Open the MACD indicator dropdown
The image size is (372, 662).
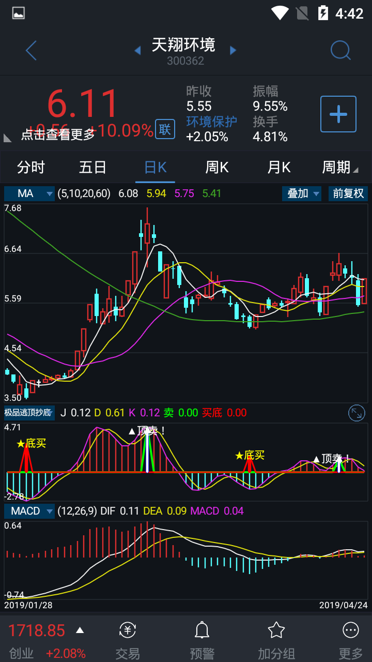(29, 511)
